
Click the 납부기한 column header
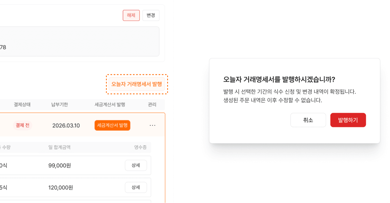point(60,105)
